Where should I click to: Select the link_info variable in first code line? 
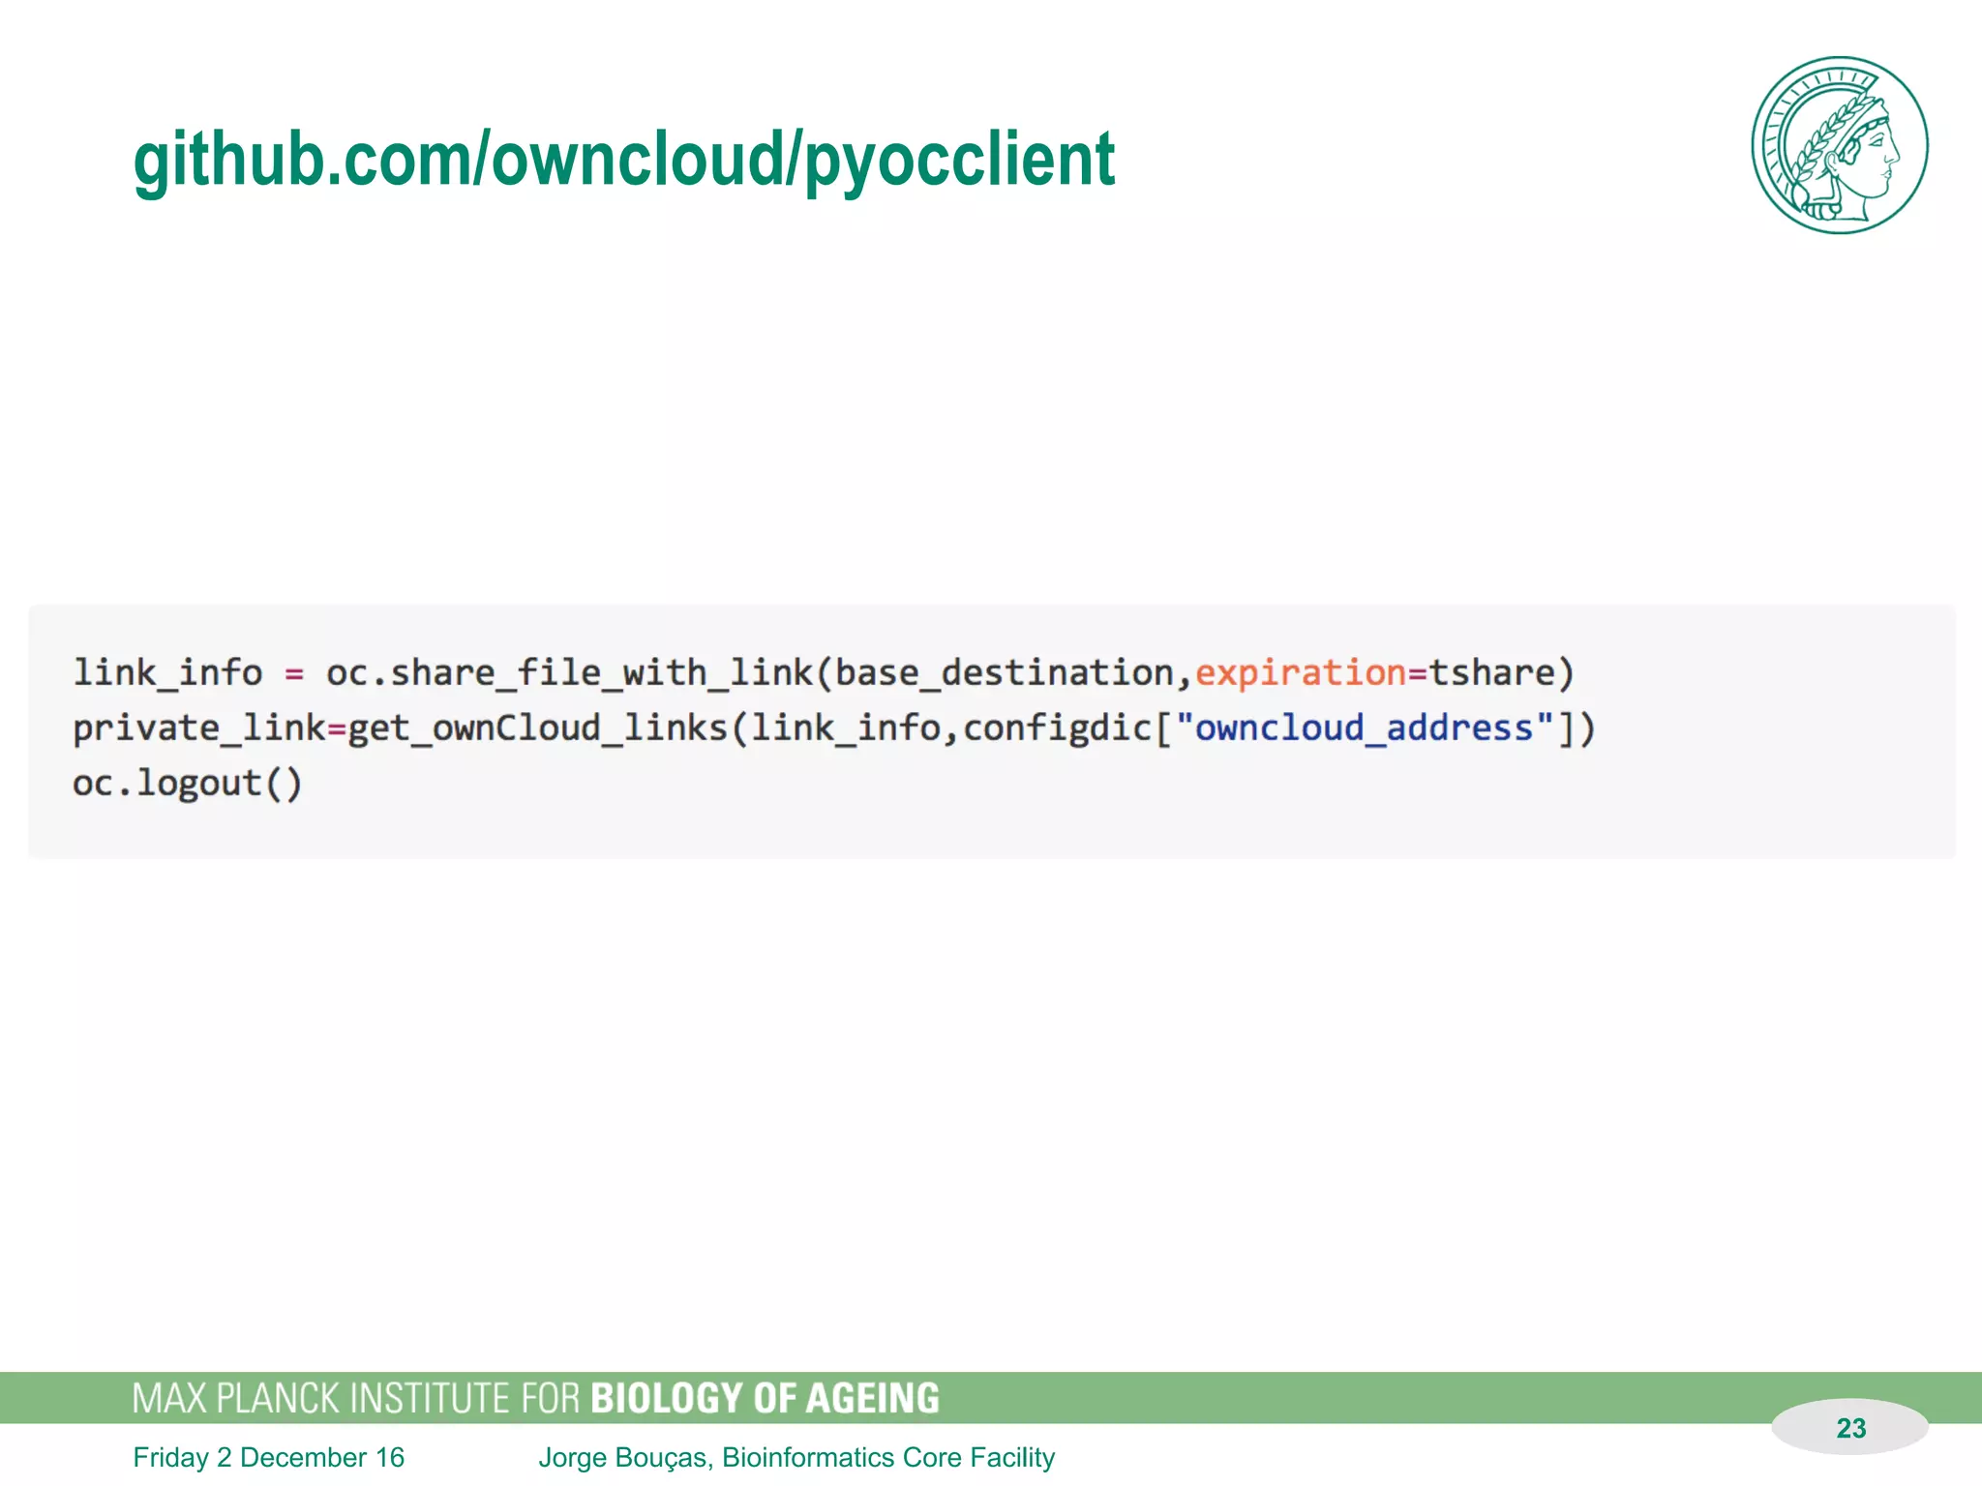click(x=167, y=672)
